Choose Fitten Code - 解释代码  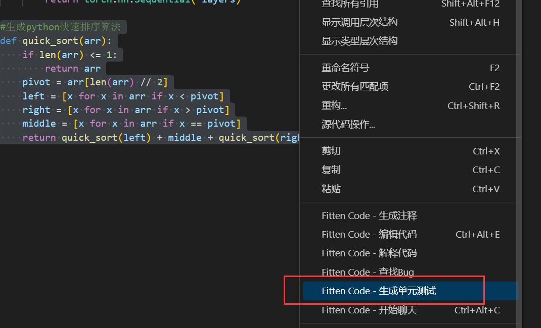pyautogui.click(x=369, y=253)
